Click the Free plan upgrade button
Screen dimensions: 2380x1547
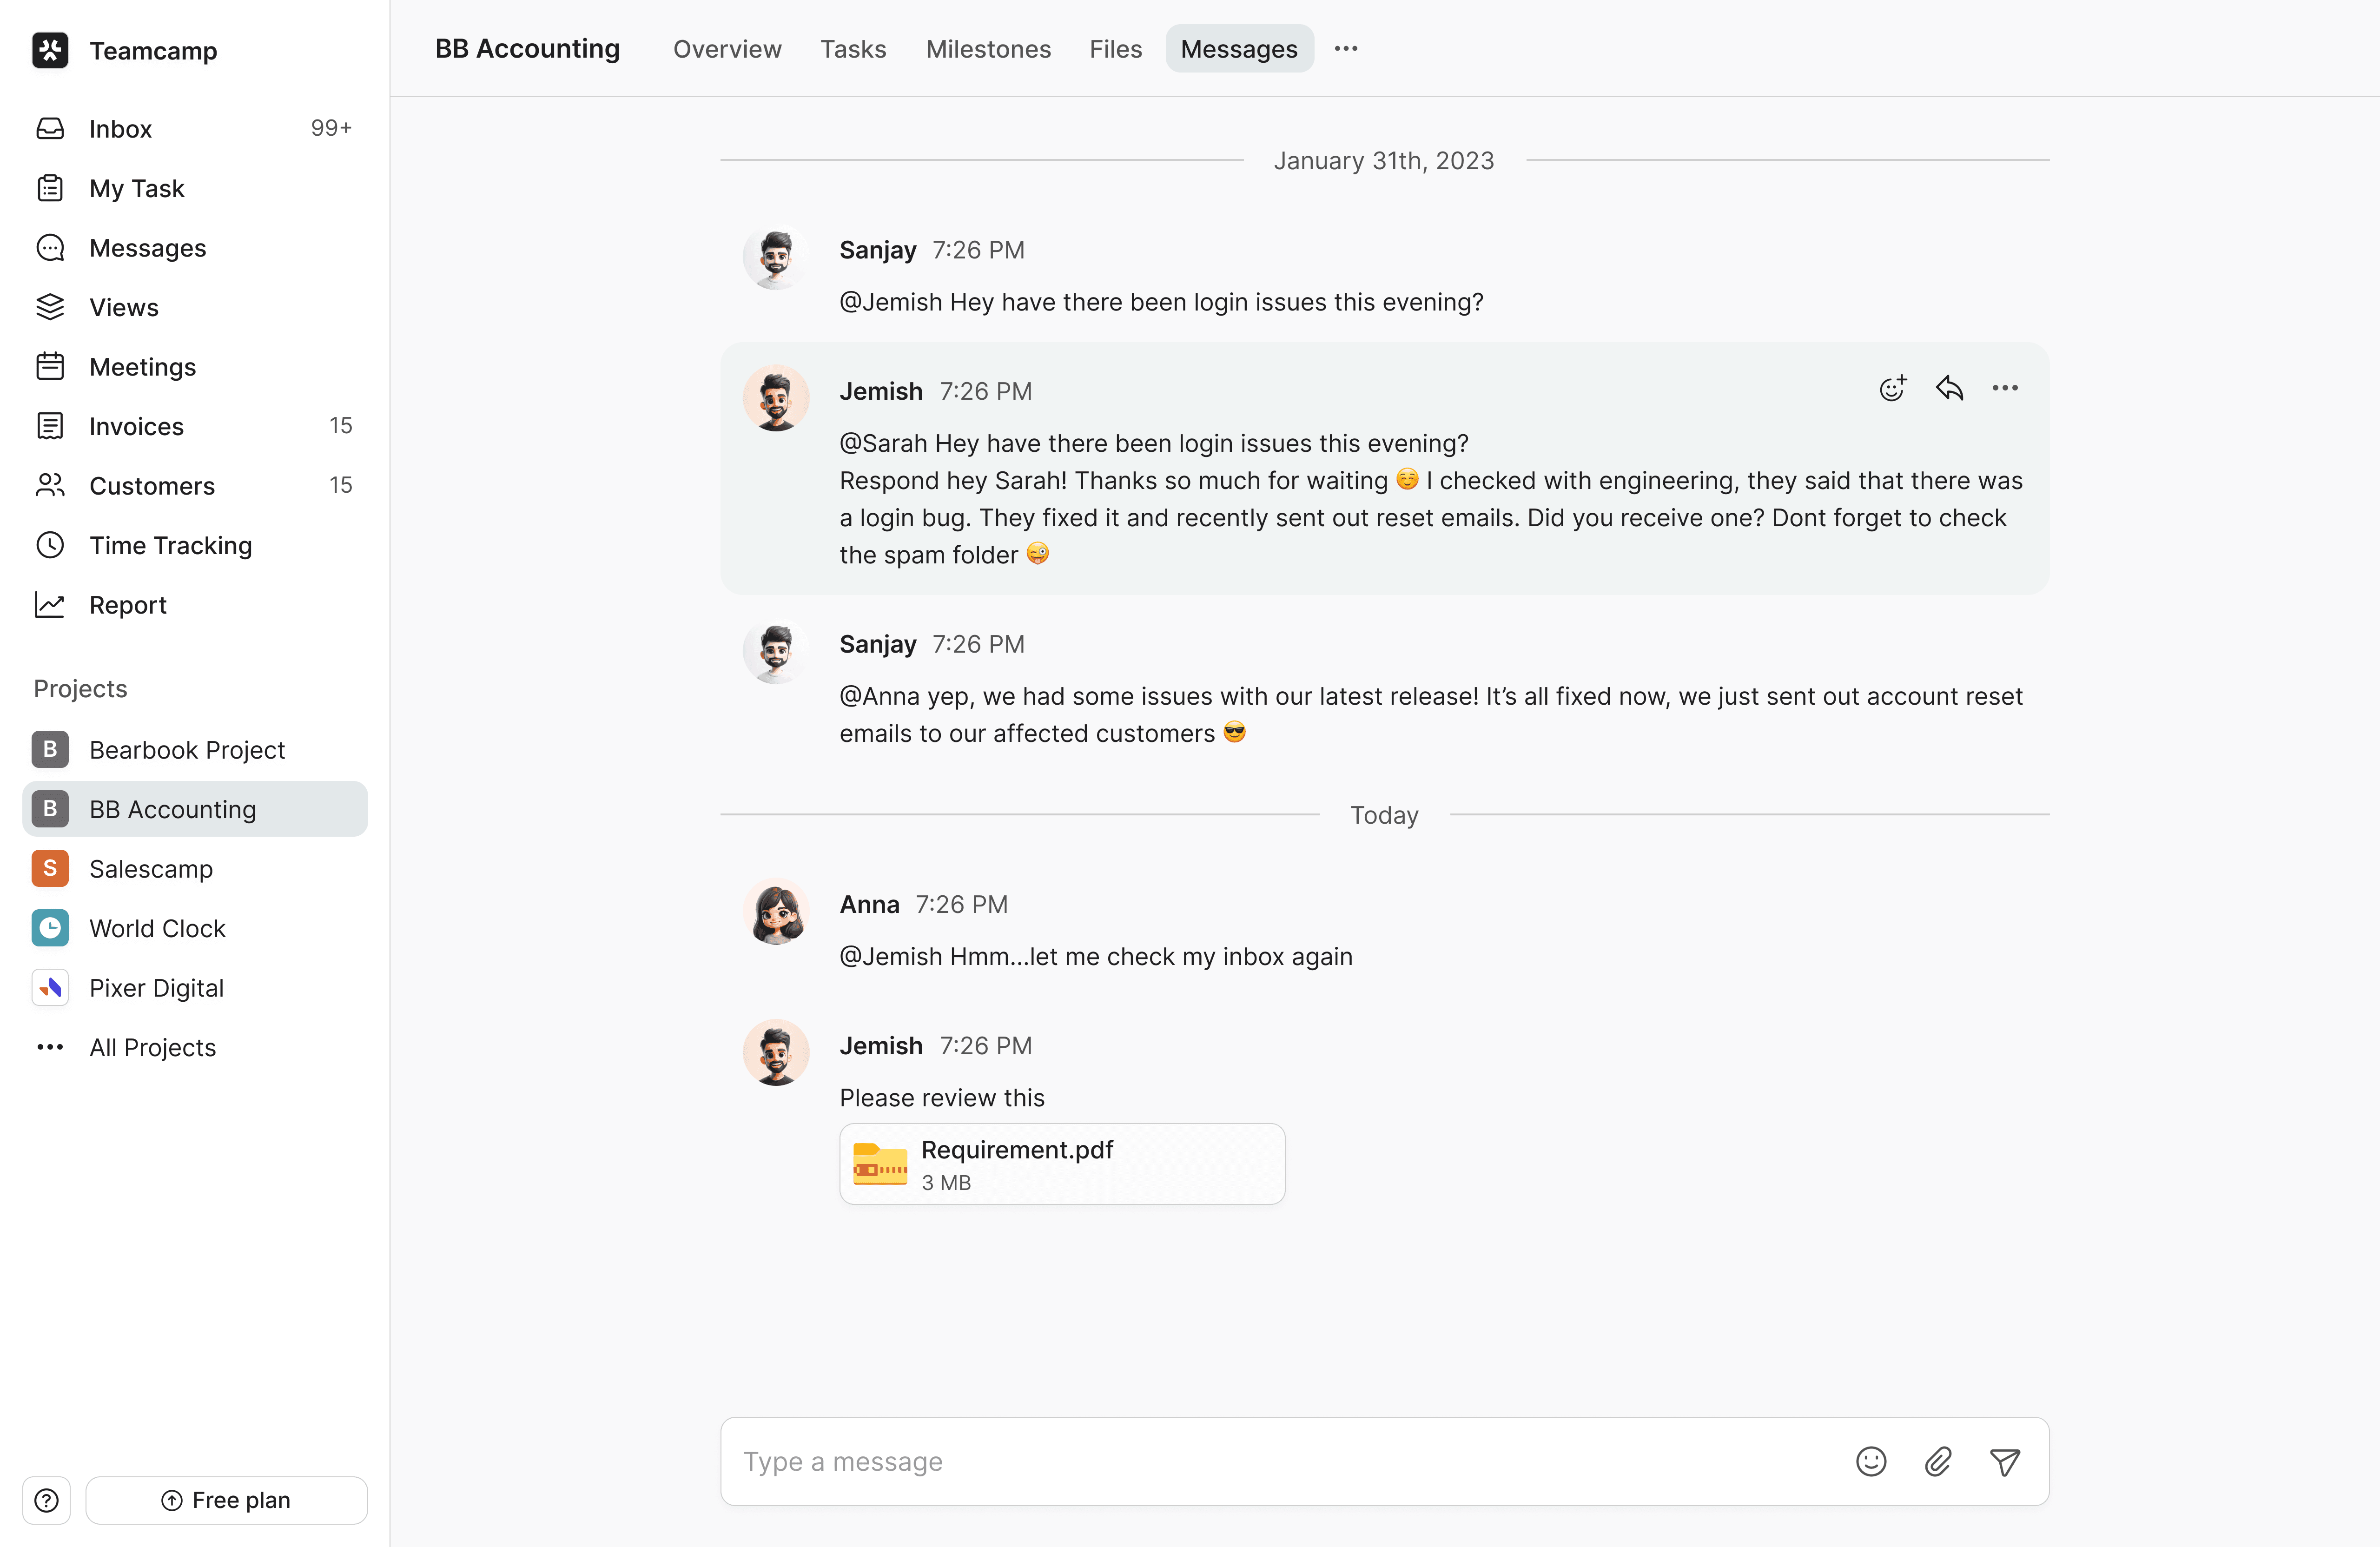pos(226,1500)
